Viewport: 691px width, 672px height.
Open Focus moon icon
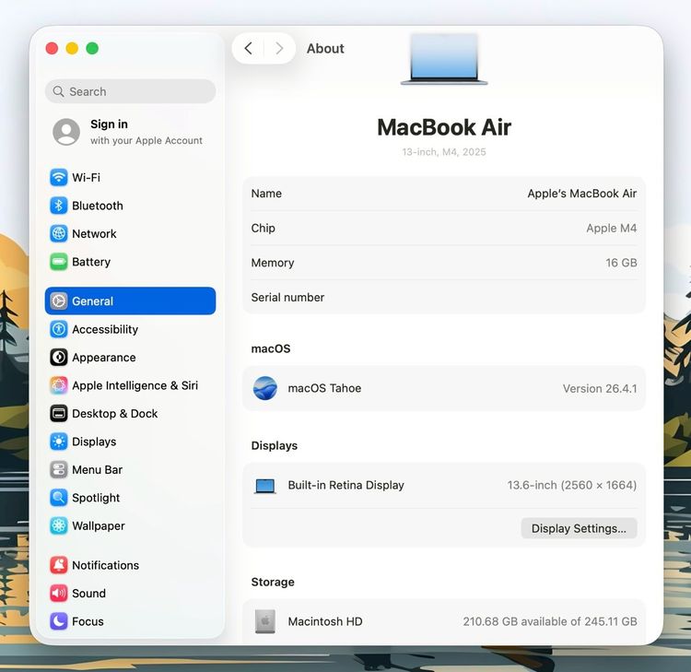[59, 621]
